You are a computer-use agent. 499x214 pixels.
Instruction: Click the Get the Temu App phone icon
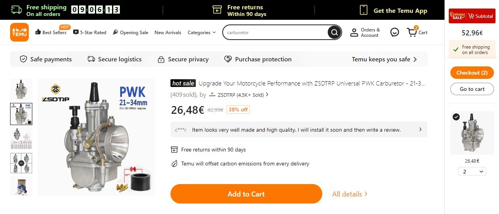coord(364,10)
